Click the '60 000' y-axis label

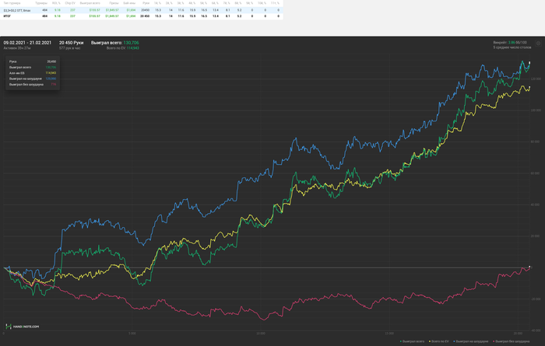click(536, 173)
